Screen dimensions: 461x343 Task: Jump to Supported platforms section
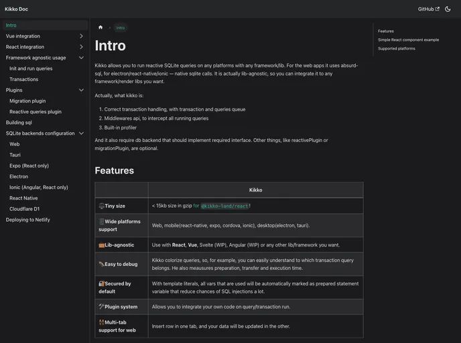(397, 49)
